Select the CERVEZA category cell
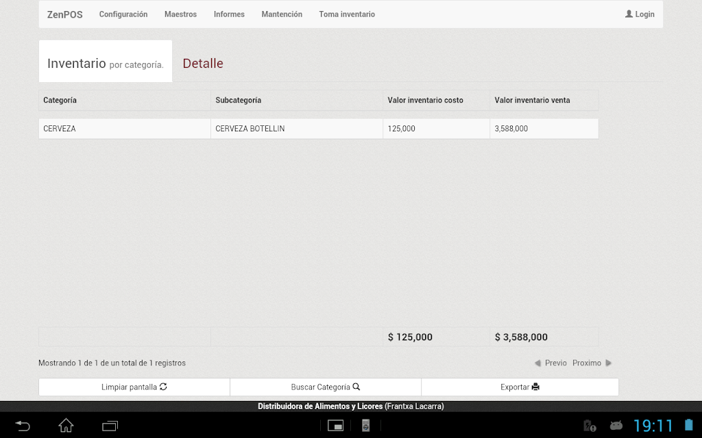The image size is (702, 438). [125, 129]
